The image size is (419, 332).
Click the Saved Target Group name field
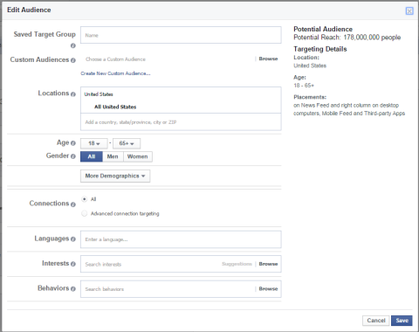[181, 35]
